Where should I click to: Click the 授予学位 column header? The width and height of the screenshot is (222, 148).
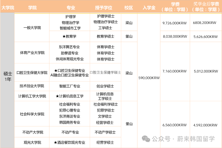pos(104,7)
